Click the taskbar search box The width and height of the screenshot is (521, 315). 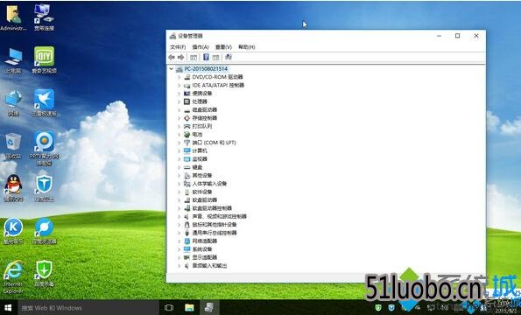point(88,308)
